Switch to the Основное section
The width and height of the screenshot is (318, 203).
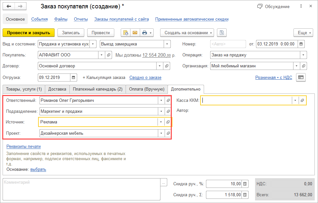click(x=15, y=19)
